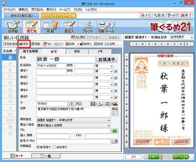
Task: Click 拡張漢字 button
Action: [107, 60]
